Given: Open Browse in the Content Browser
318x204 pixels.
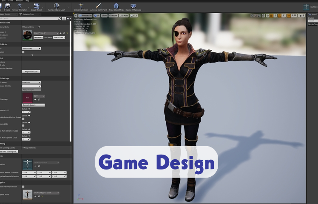Looking at the screenshot, I should coord(7,7).
